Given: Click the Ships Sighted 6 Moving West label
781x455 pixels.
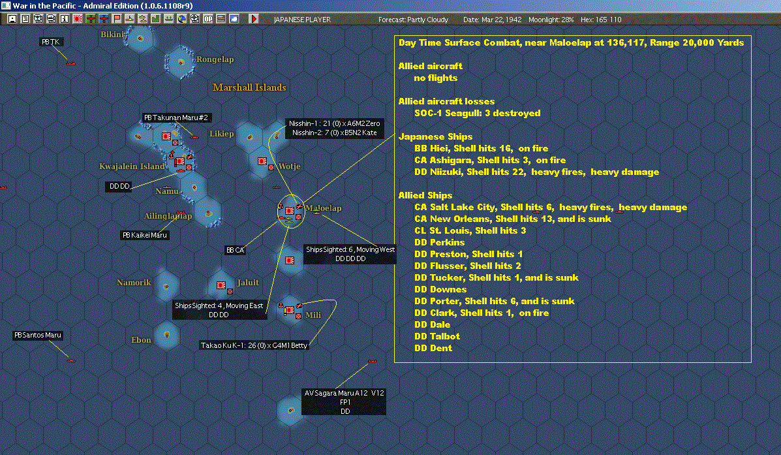Looking at the screenshot, I should point(350,254).
